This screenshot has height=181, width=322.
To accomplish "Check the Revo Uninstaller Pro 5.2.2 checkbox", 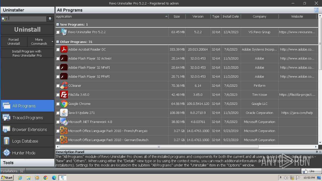I will (58, 32).
